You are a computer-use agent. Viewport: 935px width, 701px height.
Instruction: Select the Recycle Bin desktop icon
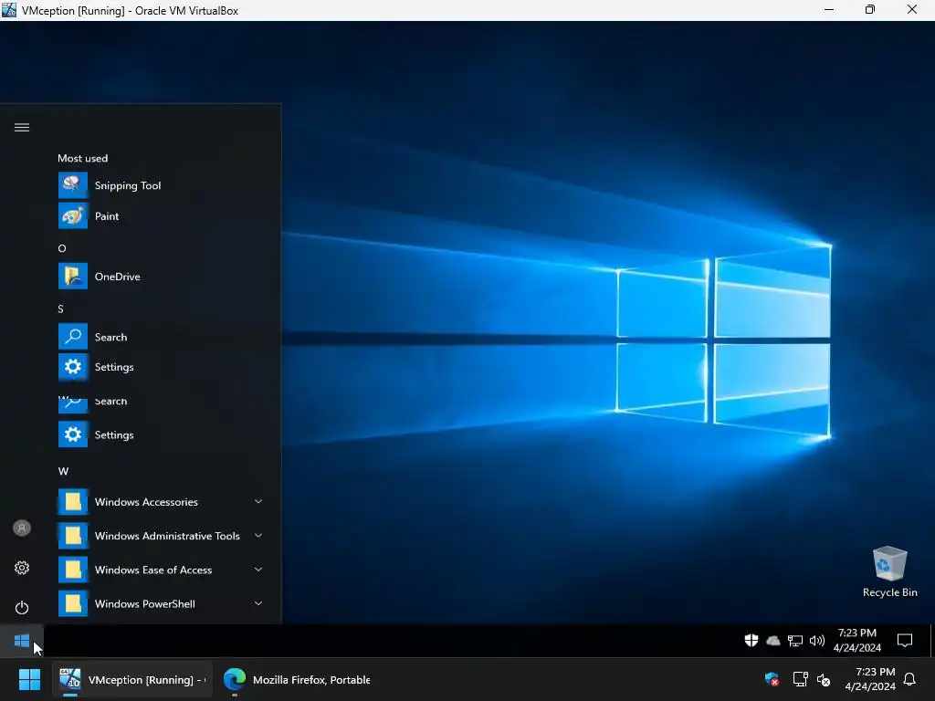889,571
